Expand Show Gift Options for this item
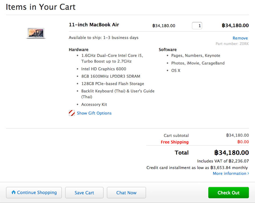 (x=94, y=113)
